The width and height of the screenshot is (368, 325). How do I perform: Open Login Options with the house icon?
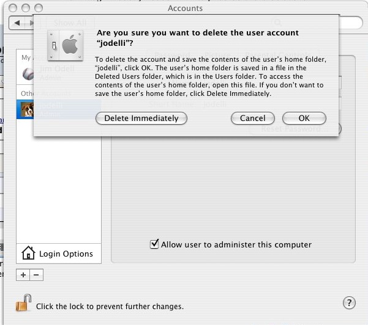coord(28,253)
